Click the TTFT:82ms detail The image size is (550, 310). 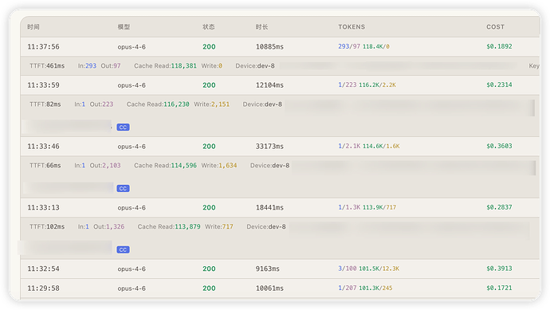[x=45, y=104]
